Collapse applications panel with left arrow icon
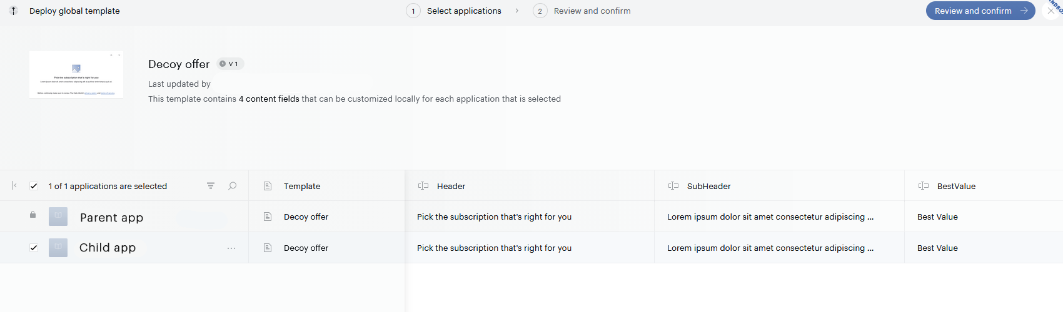Image resolution: width=1063 pixels, height=312 pixels. coord(14,185)
